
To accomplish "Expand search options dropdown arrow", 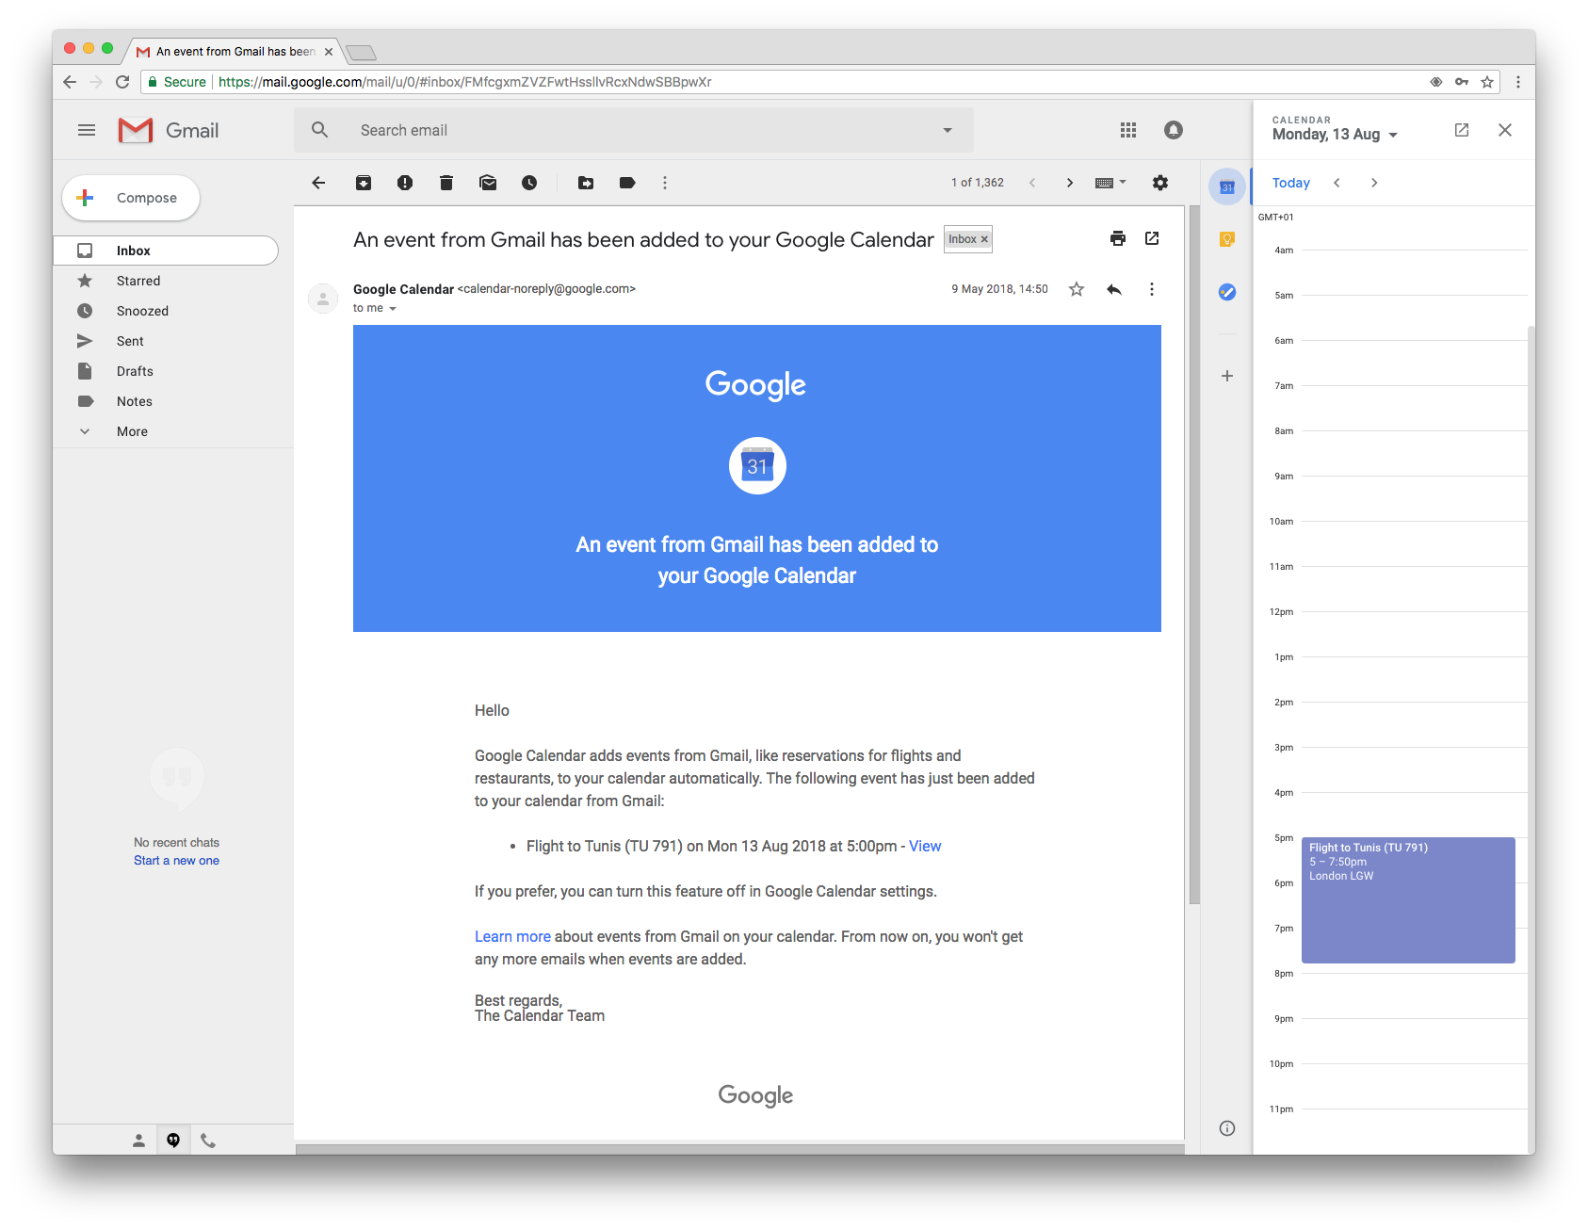I will tap(948, 130).
